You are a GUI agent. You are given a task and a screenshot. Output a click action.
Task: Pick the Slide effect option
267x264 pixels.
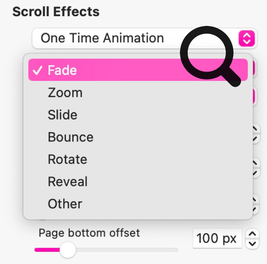point(63,115)
